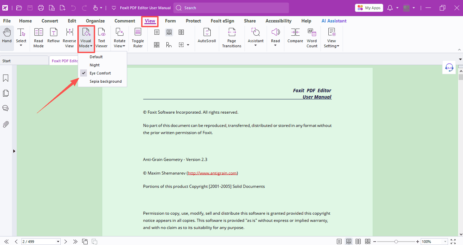Click the Foxit app logo icon
Image resolution: width=463 pixels, height=245 pixels.
tap(5, 7)
